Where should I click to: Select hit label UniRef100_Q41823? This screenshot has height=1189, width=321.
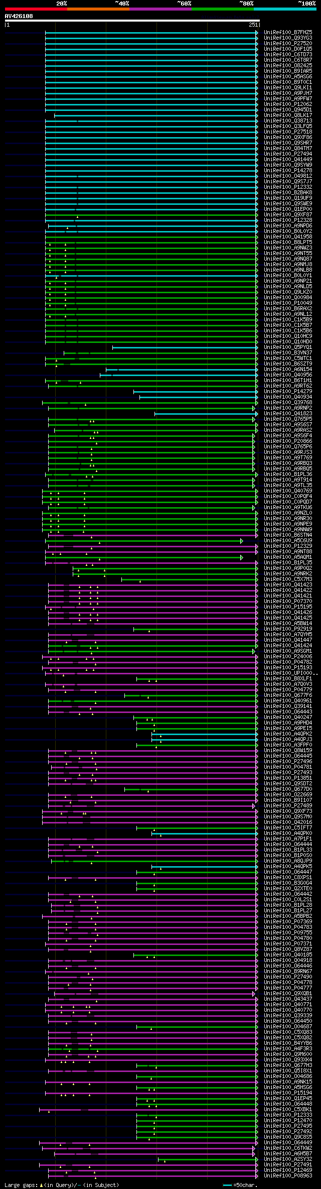coord(288,413)
